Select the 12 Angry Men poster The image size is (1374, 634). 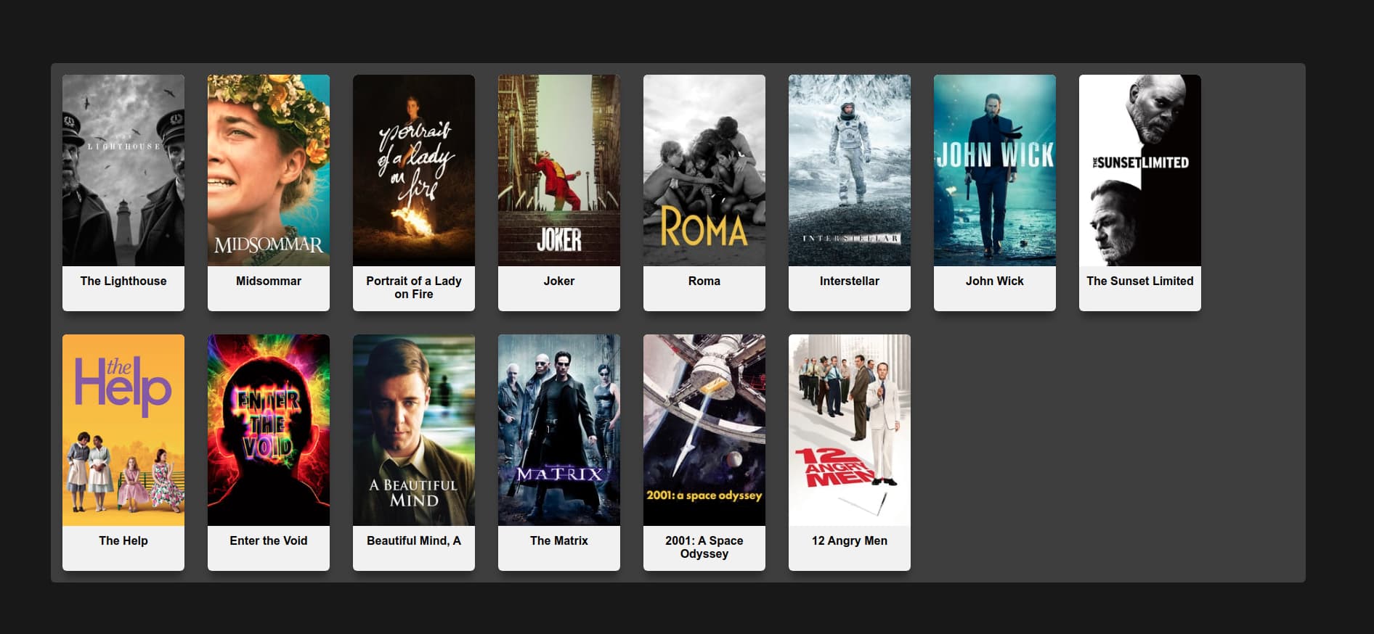[x=850, y=430]
